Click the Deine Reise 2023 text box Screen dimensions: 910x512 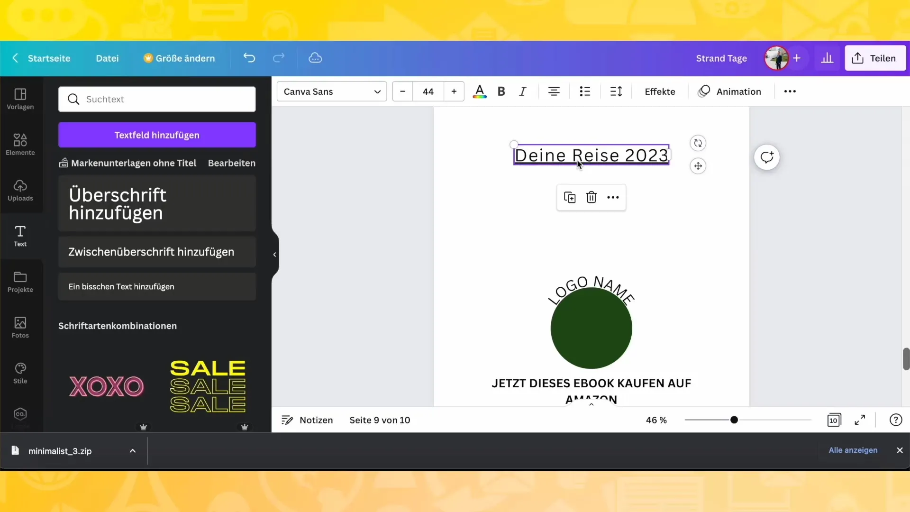pos(591,155)
